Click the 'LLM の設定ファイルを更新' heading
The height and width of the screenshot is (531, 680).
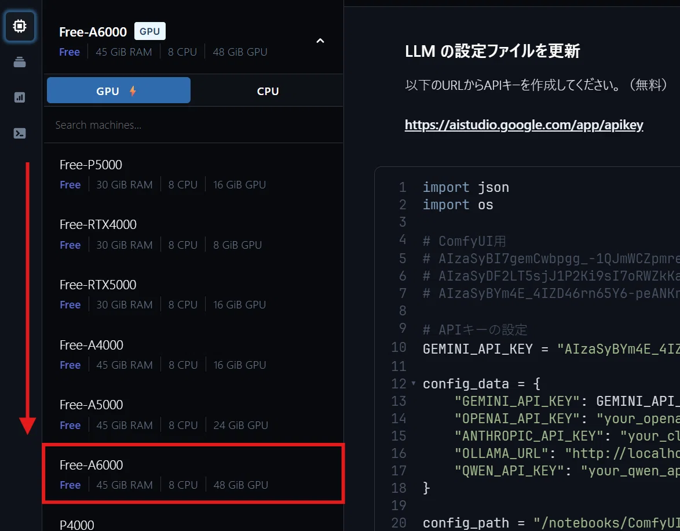pyautogui.click(x=492, y=51)
